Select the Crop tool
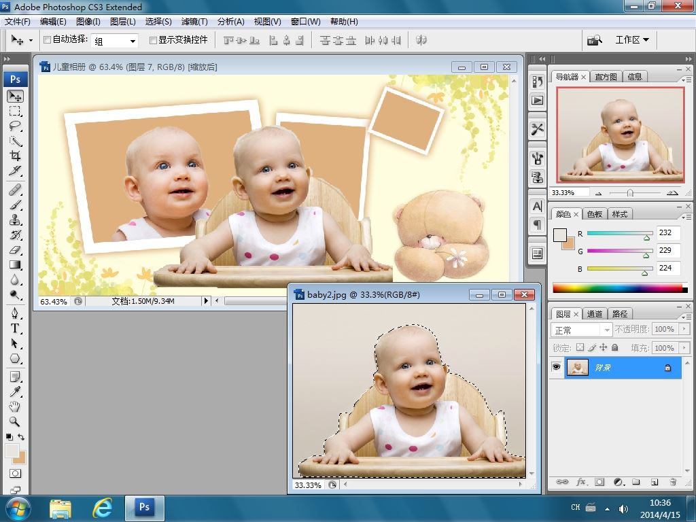Viewport: 696px width, 522px height. pyautogui.click(x=15, y=156)
